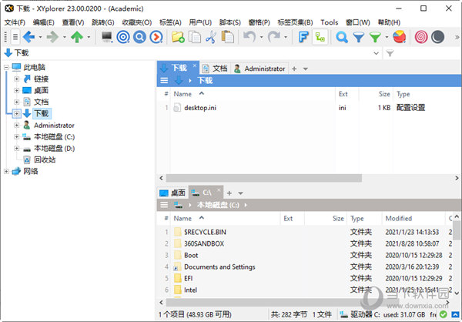Viewport: 462px width, 322px height.
Task: Click hamburger menu icon in 下载 breadcrumb bar
Action: click(x=164, y=80)
